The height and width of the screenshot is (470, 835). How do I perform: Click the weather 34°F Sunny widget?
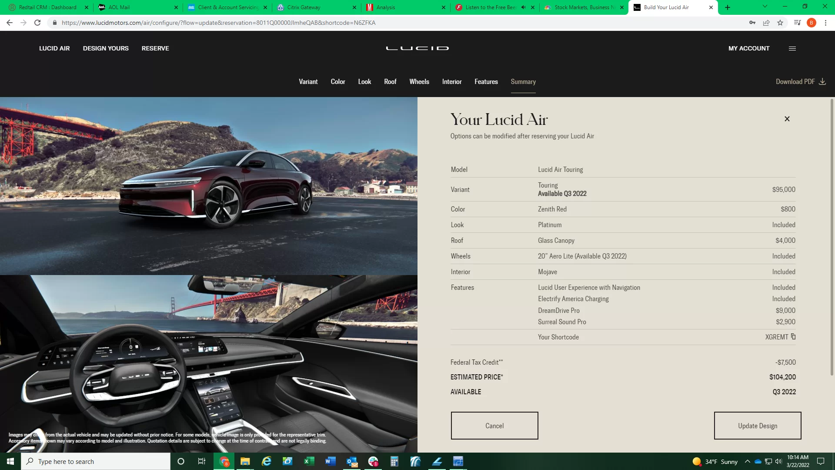point(715,461)
